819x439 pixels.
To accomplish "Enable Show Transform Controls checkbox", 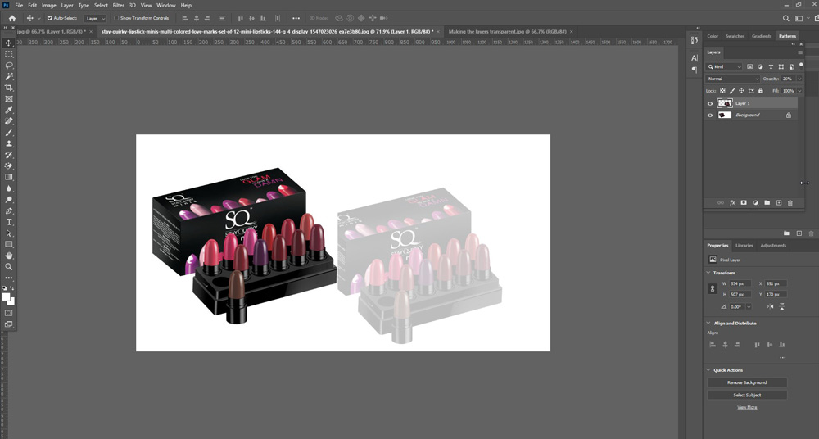I will 116,18.
